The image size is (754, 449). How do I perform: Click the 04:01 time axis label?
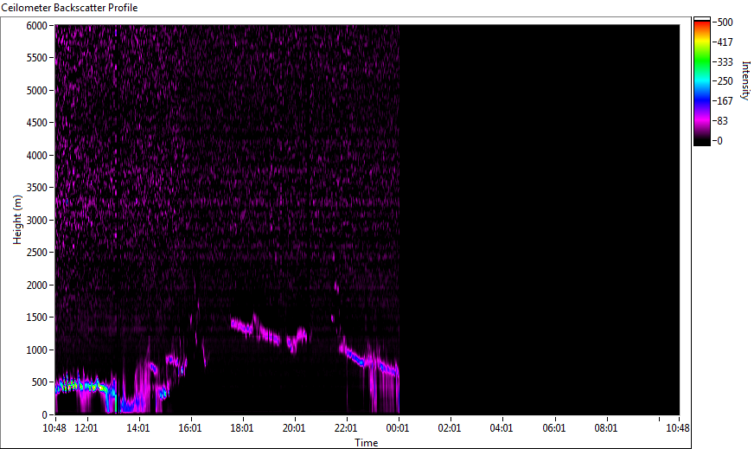pos(502,428)
